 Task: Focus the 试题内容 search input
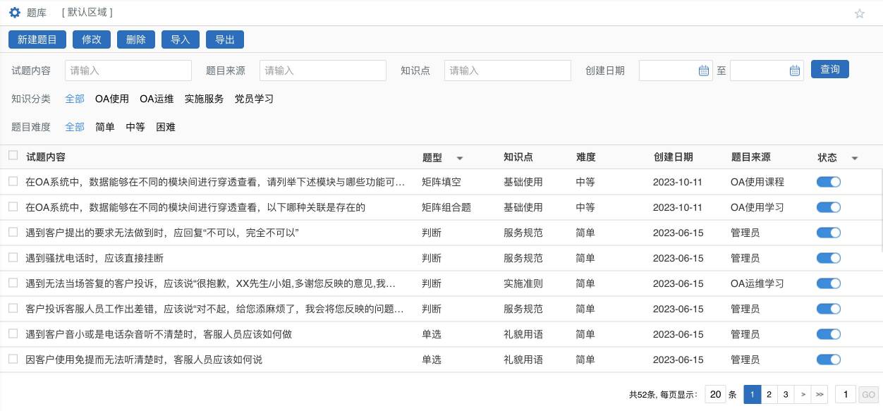click(128, 70)
